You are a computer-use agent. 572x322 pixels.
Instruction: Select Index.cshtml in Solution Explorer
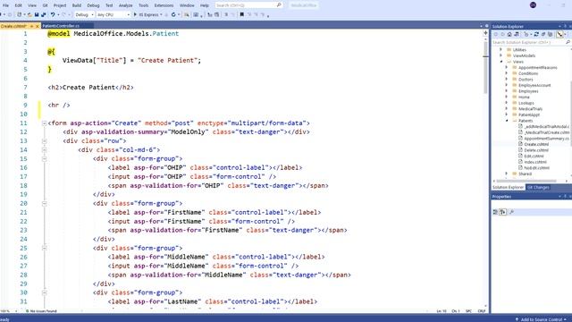(x=535, y=162)
